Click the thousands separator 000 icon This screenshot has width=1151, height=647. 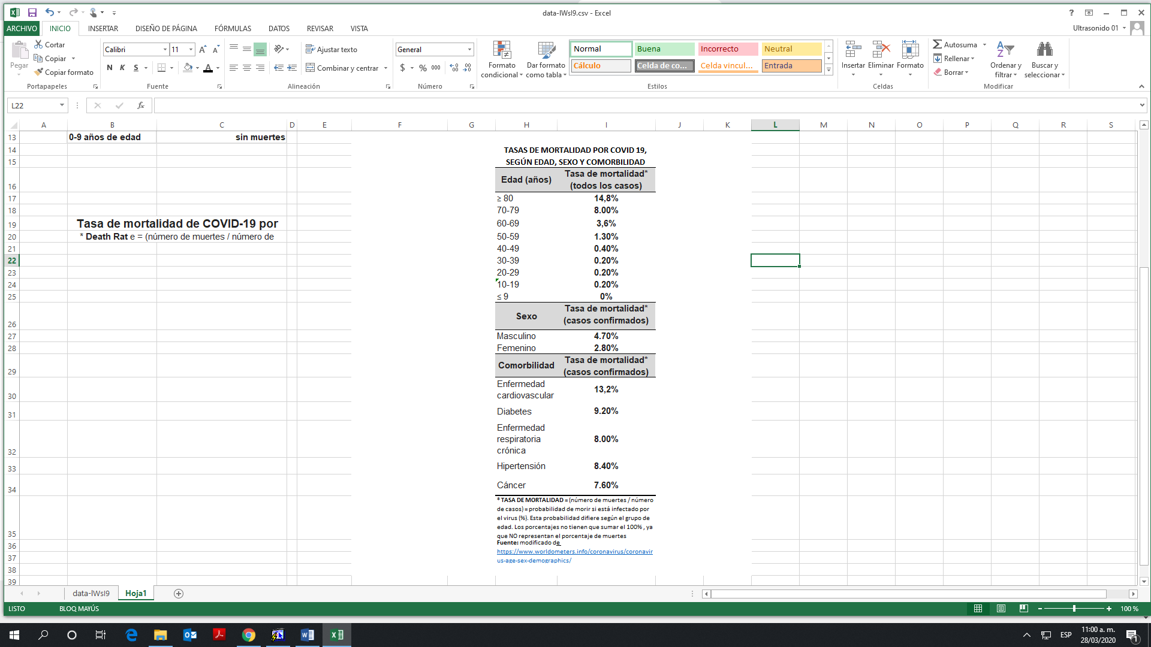point(436,68)
